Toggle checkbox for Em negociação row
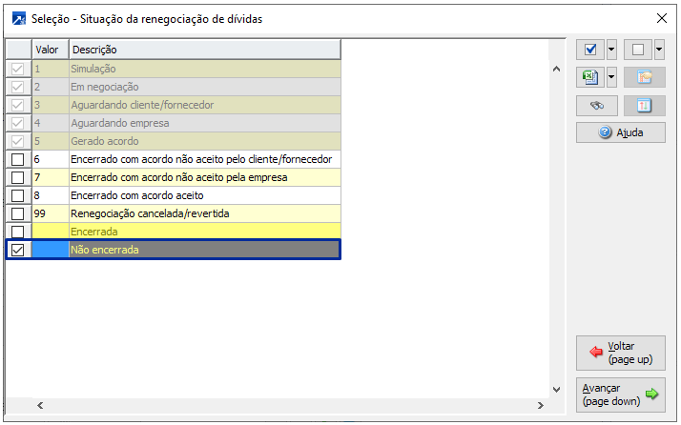 [x=17, y=88]
